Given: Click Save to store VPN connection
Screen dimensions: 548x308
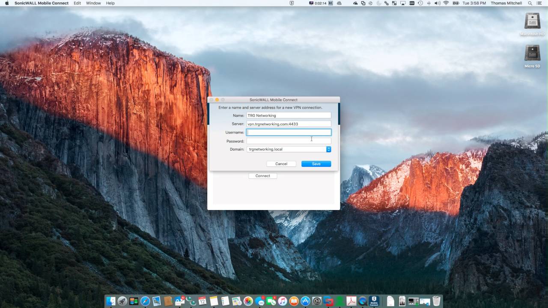Looking at the screenshot, I should click(316, 164).
